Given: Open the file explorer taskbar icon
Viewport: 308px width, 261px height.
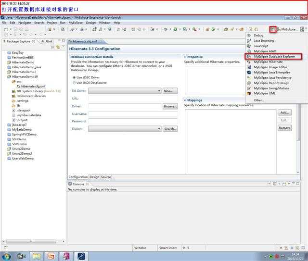Looking at the screenshot, I should [x=37, y=256].
